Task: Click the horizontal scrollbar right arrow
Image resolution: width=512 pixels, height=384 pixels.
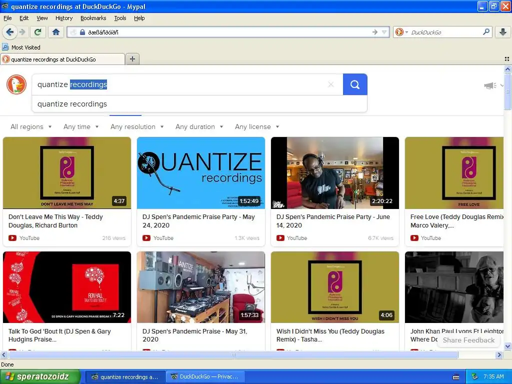Action: 499,354
